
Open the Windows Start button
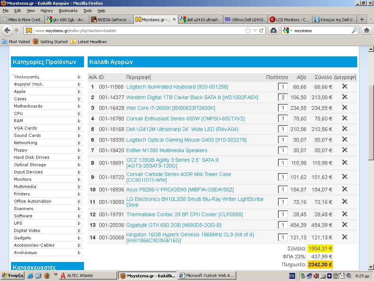click(13, 276)
